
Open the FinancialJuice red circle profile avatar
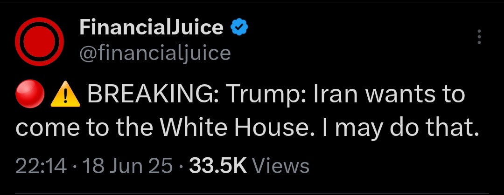39,42
